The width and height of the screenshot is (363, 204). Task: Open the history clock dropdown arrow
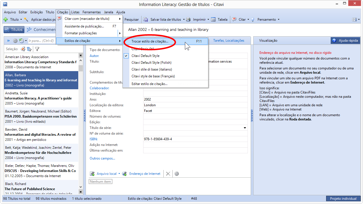[x=26, y=41]
